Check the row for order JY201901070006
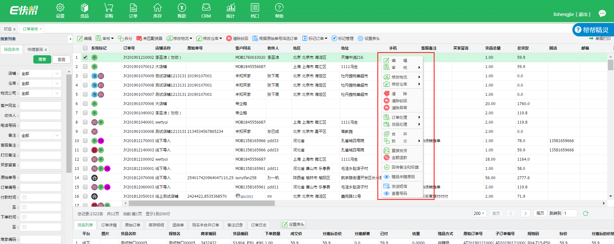 [85, 103]
